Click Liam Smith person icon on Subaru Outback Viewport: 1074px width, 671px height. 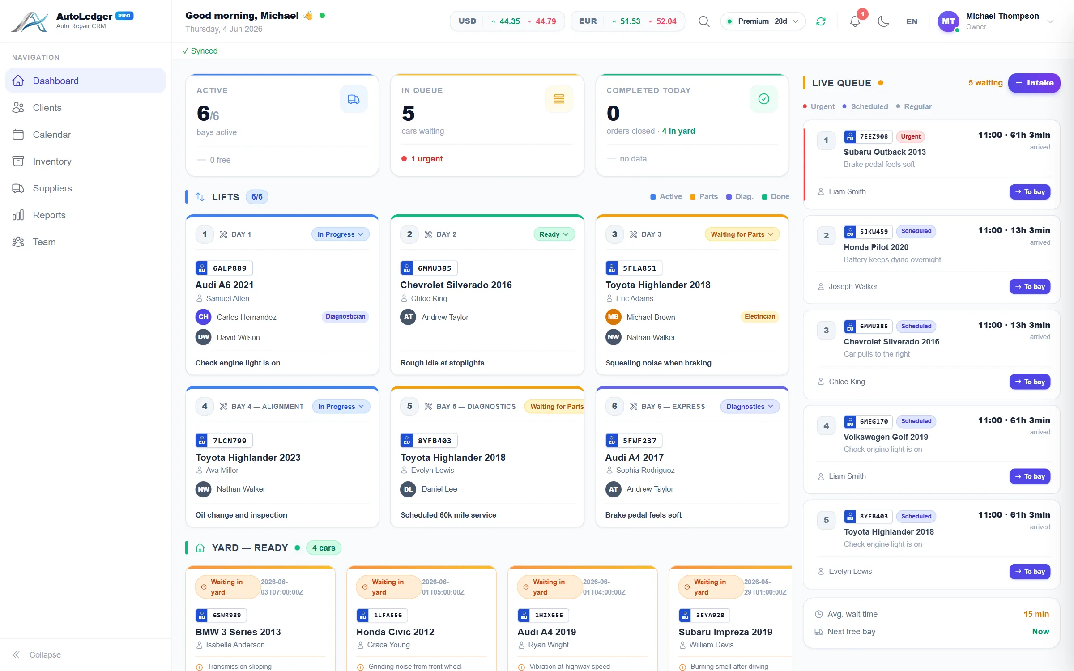tap(821, 192)
